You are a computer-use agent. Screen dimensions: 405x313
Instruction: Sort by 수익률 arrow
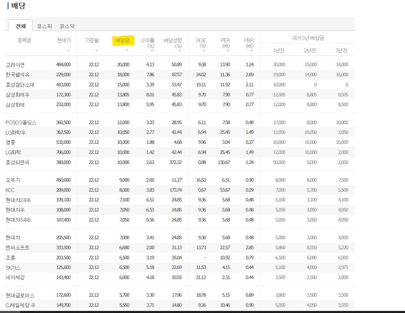coord(152,50)
